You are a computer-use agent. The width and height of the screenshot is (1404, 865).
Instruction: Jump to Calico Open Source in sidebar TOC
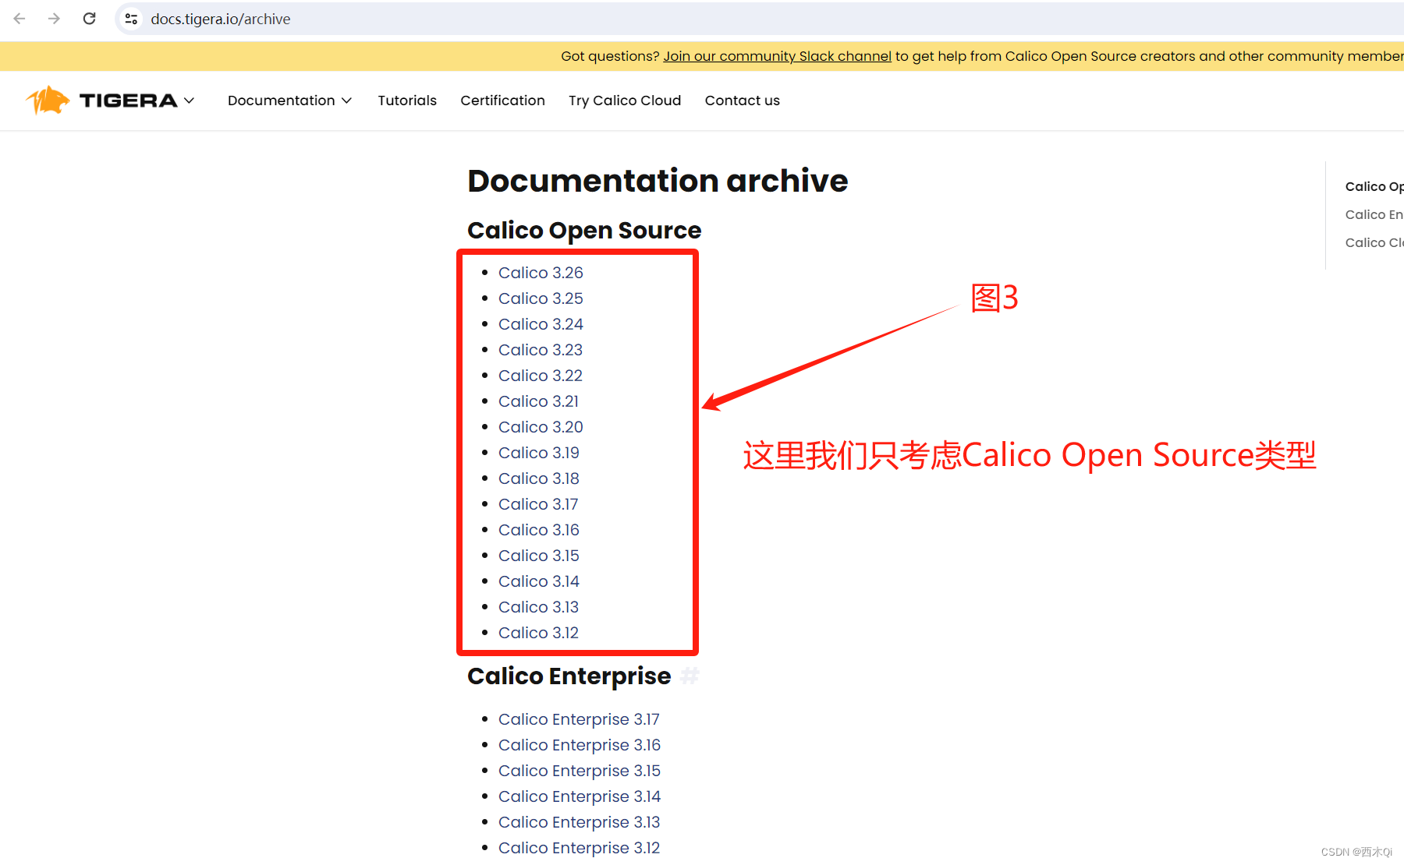coord(1374,186)
